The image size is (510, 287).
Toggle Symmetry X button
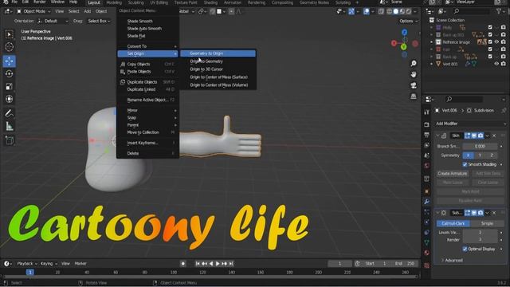point(468,155)
